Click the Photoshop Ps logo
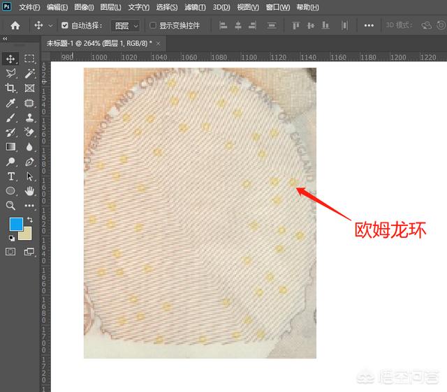Viewport: 447px width, 392px height. (6, 6)
